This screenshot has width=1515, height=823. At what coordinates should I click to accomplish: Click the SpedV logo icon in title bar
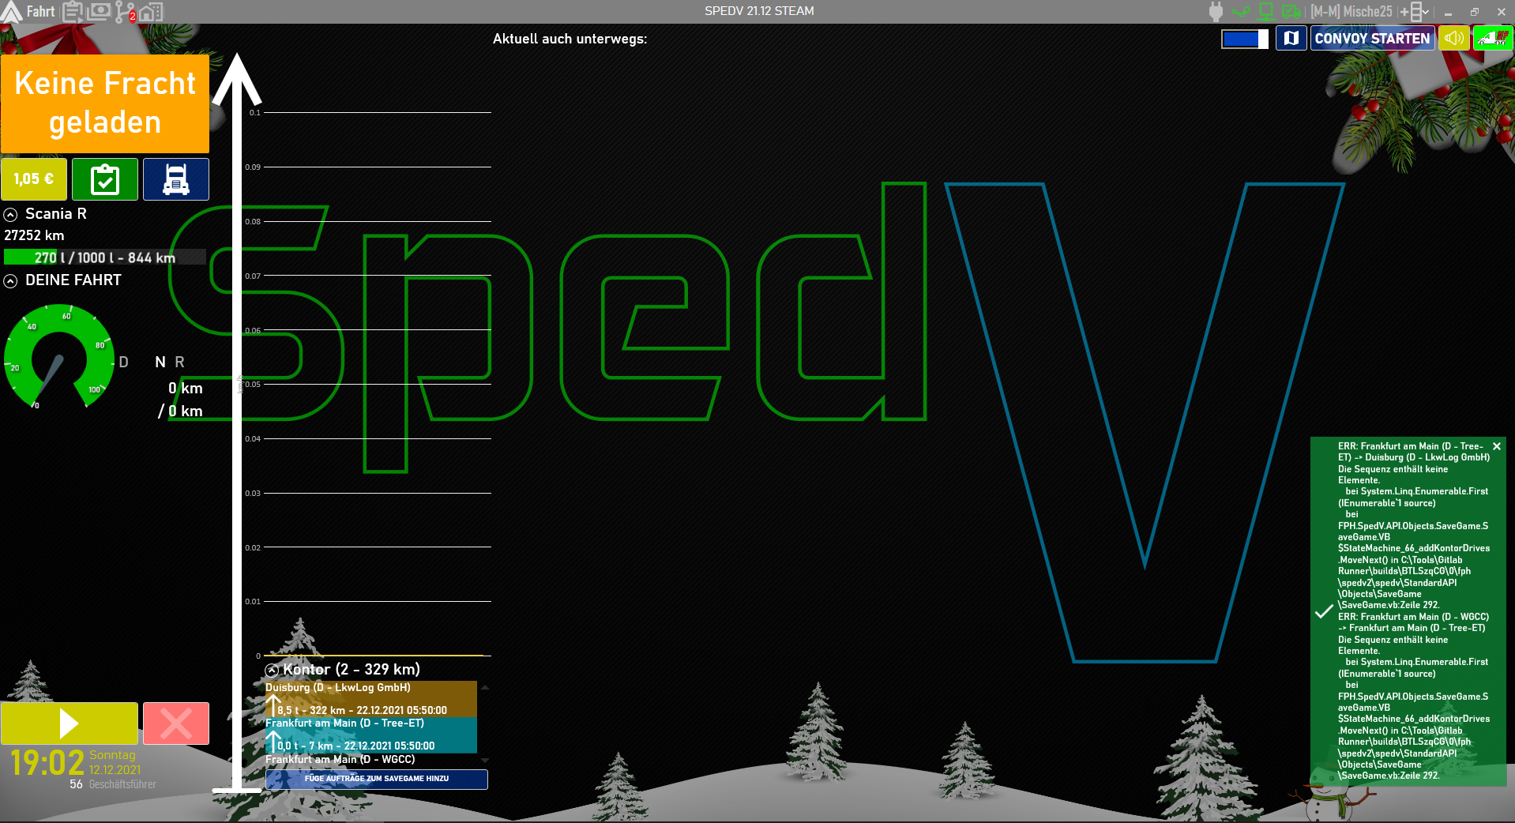(x=11, y=11)
